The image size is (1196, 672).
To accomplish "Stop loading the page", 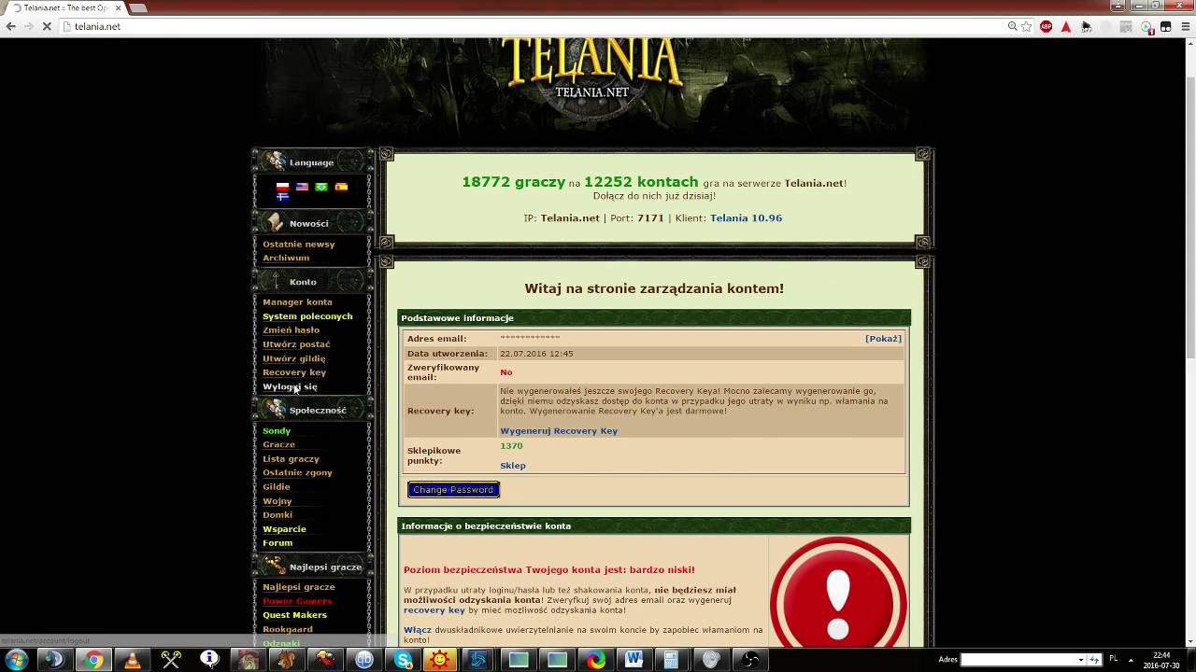I will pyautogui.click(x=47, y=26).
